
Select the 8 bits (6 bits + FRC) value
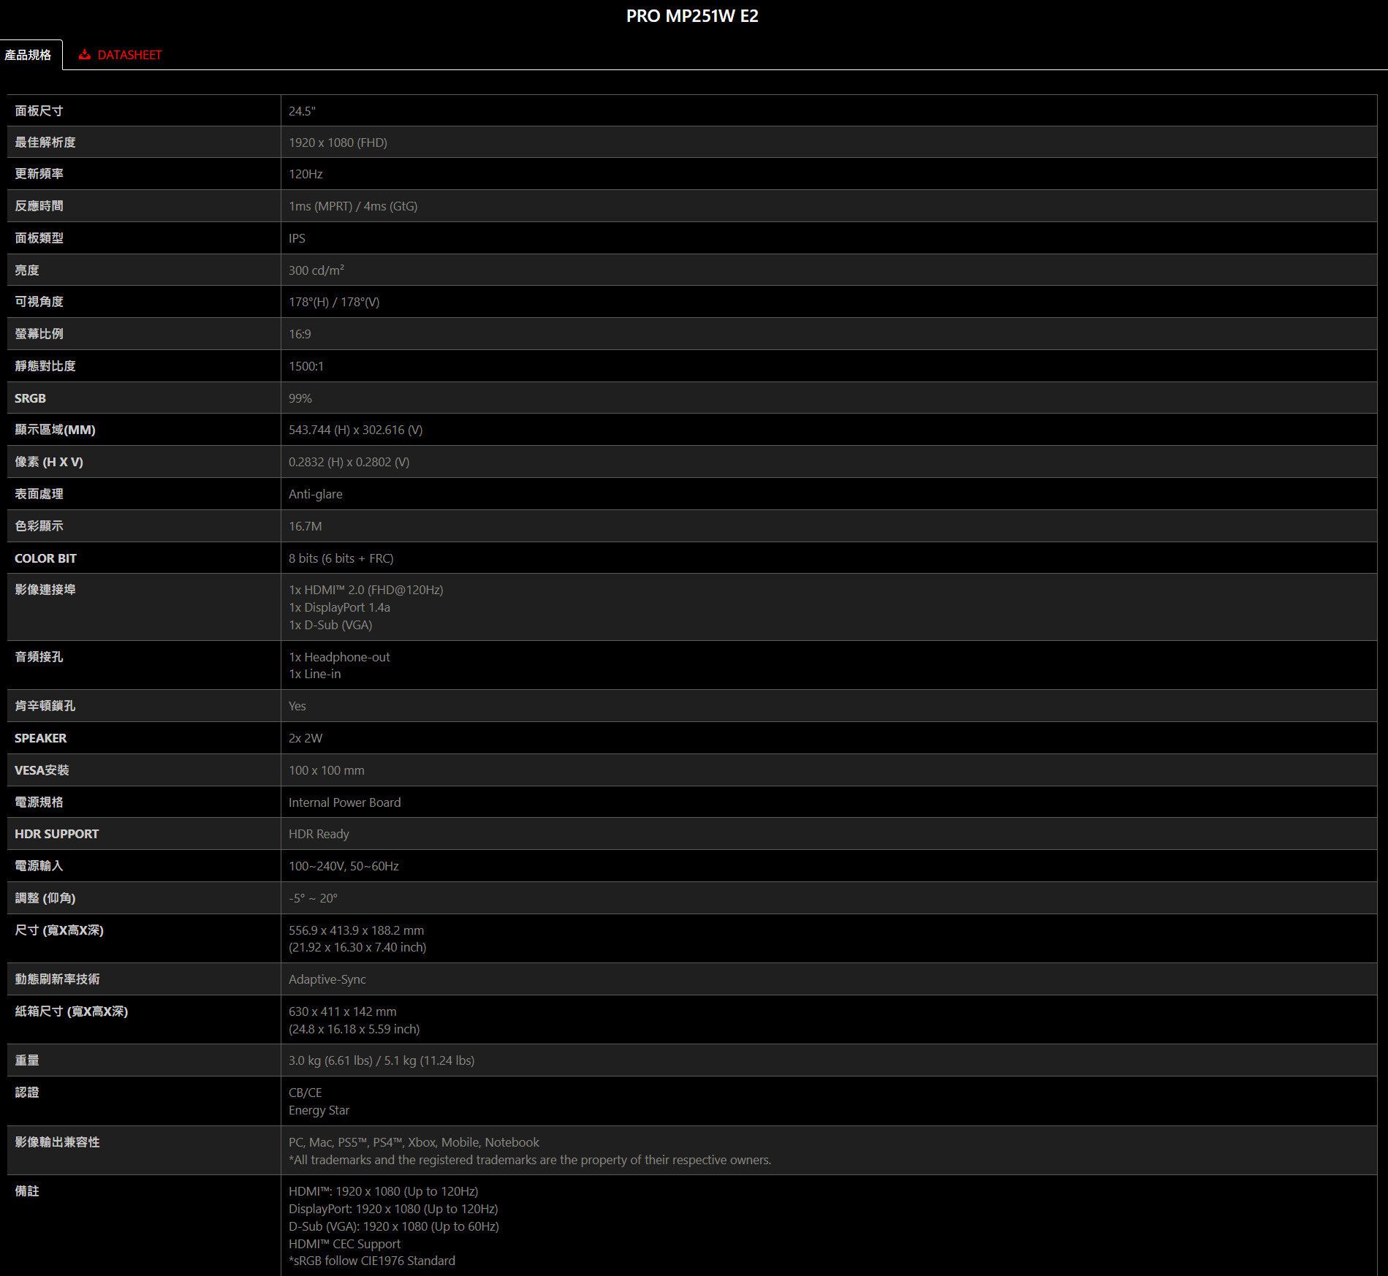pos(341,558)
